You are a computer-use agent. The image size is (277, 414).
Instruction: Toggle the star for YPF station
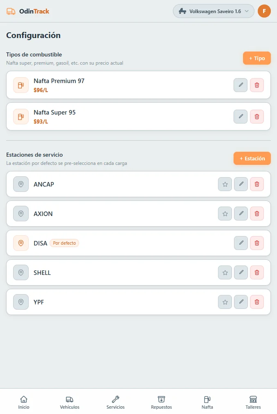[x=225, y=302]
